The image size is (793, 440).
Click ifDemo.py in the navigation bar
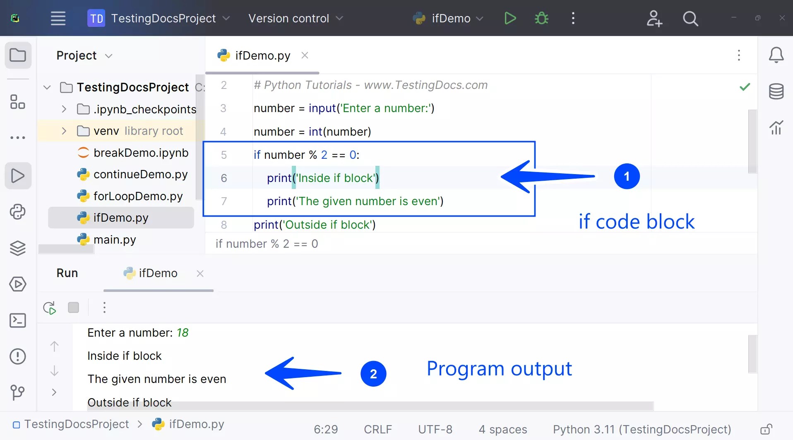coord(188,424)
